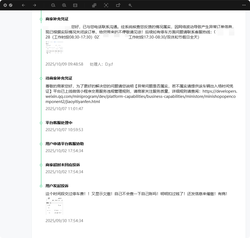Select the 用户申请平台客服协助 node
The width and height of the screenshot is (250, 238).
41,144
